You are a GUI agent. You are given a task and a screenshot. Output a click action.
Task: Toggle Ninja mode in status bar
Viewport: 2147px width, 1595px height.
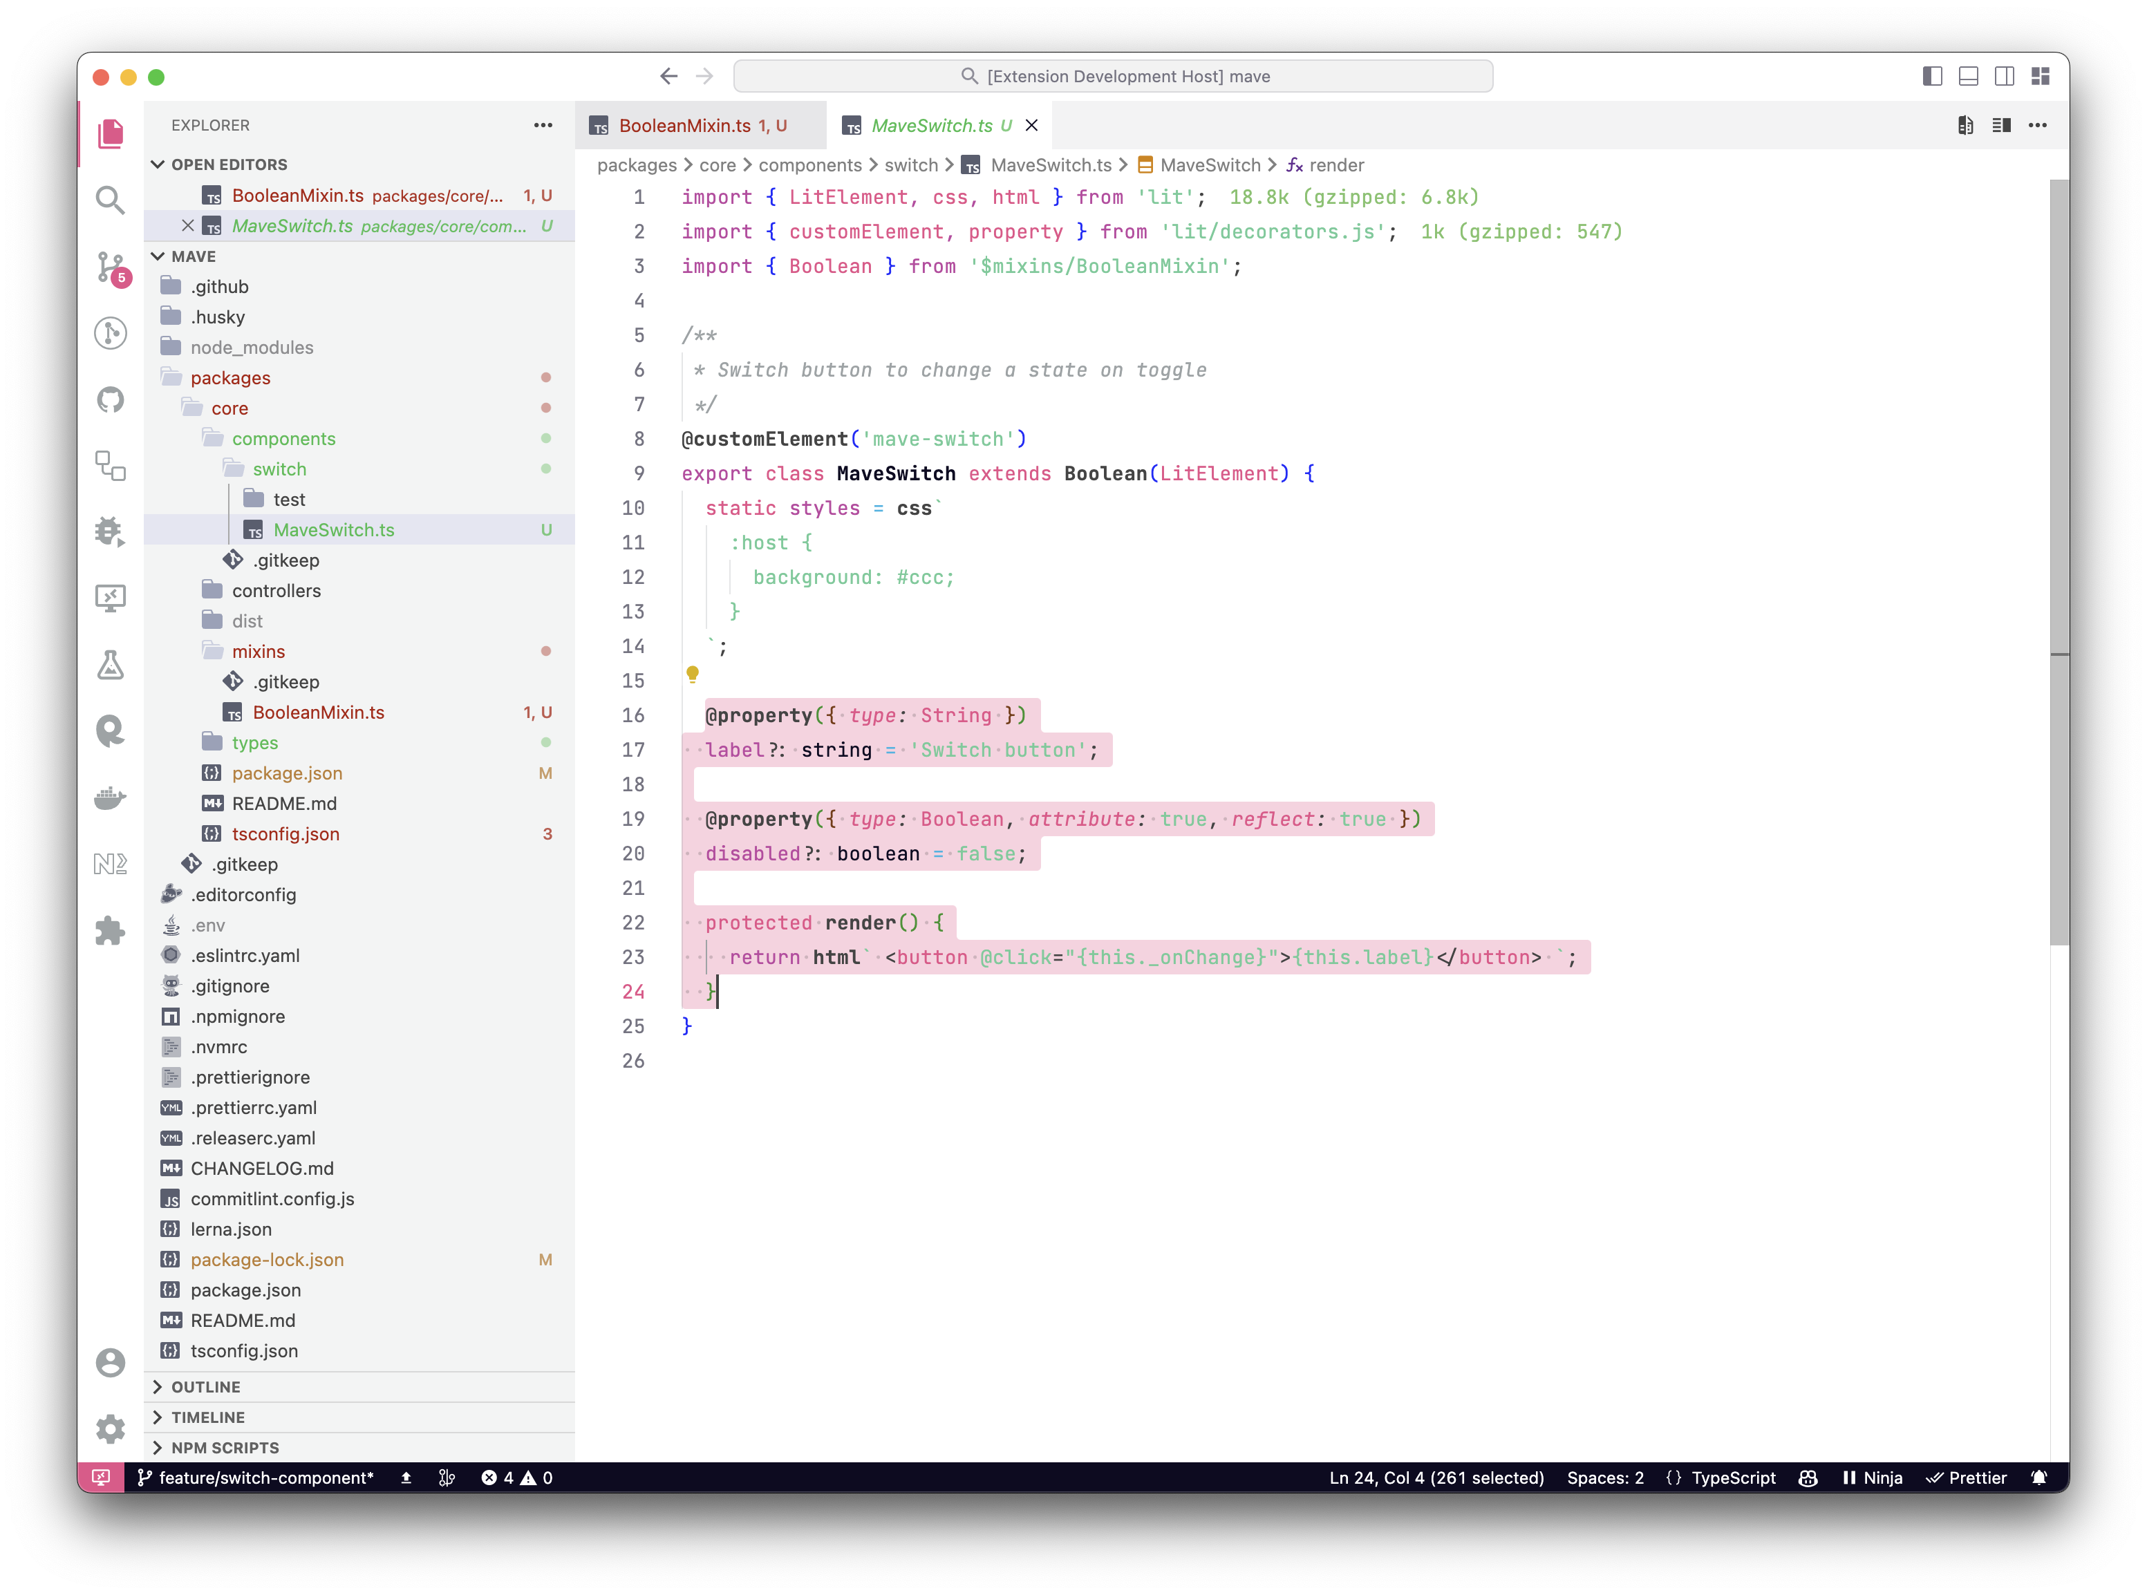coord(1873,1478)
